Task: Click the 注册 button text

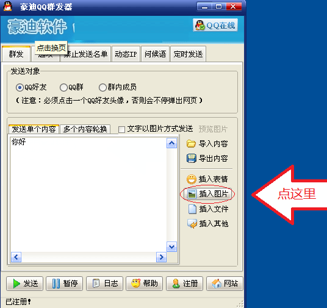Action: (190, 284)
